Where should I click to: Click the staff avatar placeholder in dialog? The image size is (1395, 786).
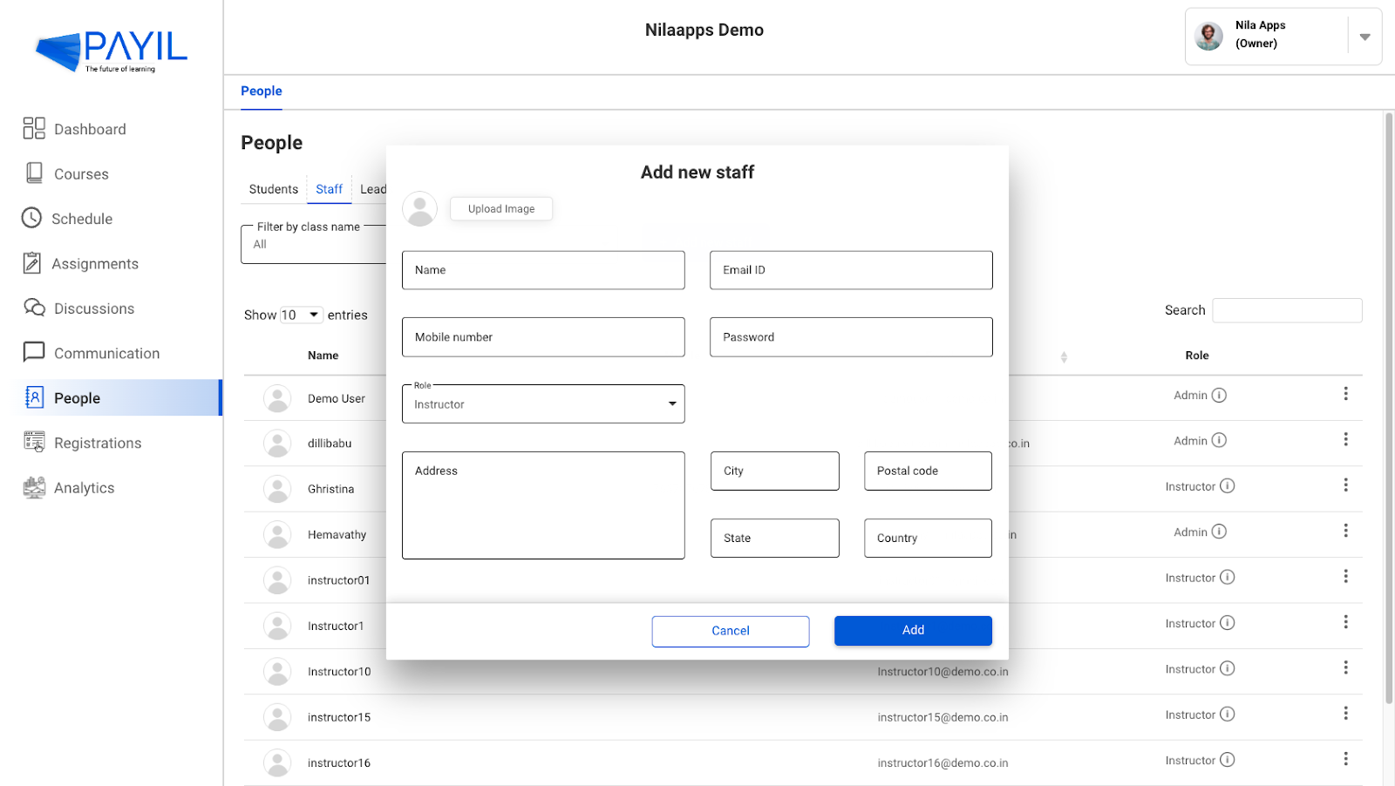419,209
